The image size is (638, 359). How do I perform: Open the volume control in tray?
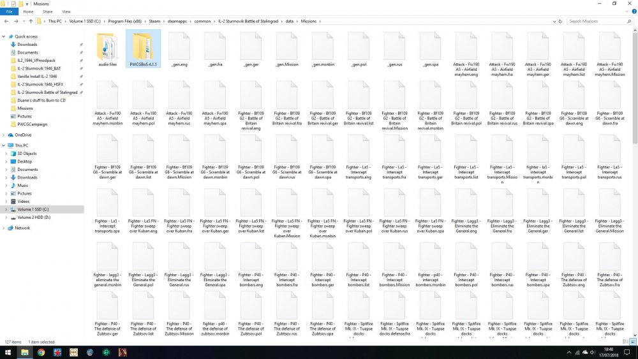coord(593,353)
